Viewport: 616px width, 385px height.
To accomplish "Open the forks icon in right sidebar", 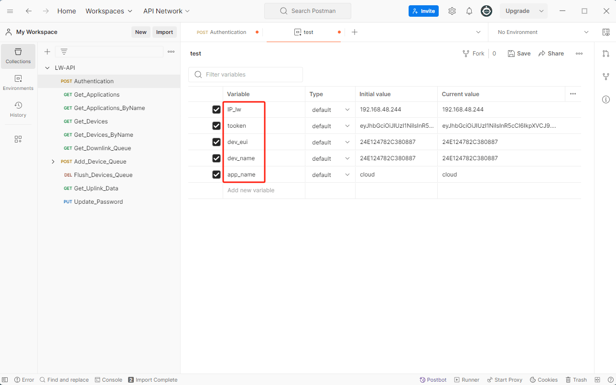I will click(606, 77).
